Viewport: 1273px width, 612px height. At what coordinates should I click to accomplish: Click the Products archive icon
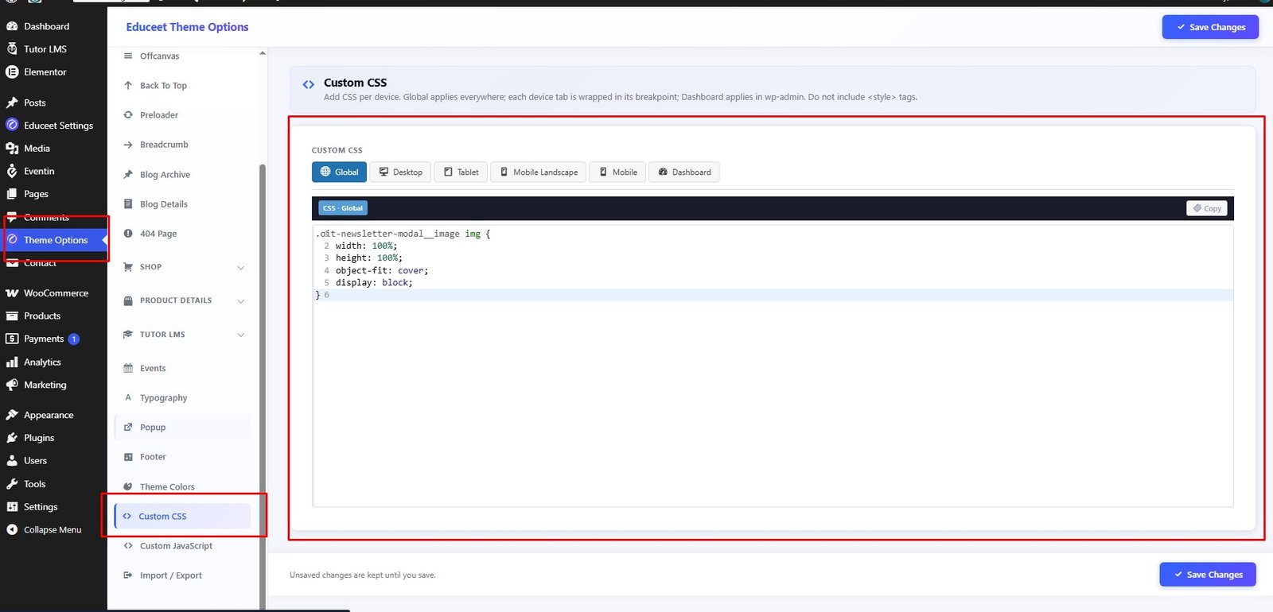[12, 316]
